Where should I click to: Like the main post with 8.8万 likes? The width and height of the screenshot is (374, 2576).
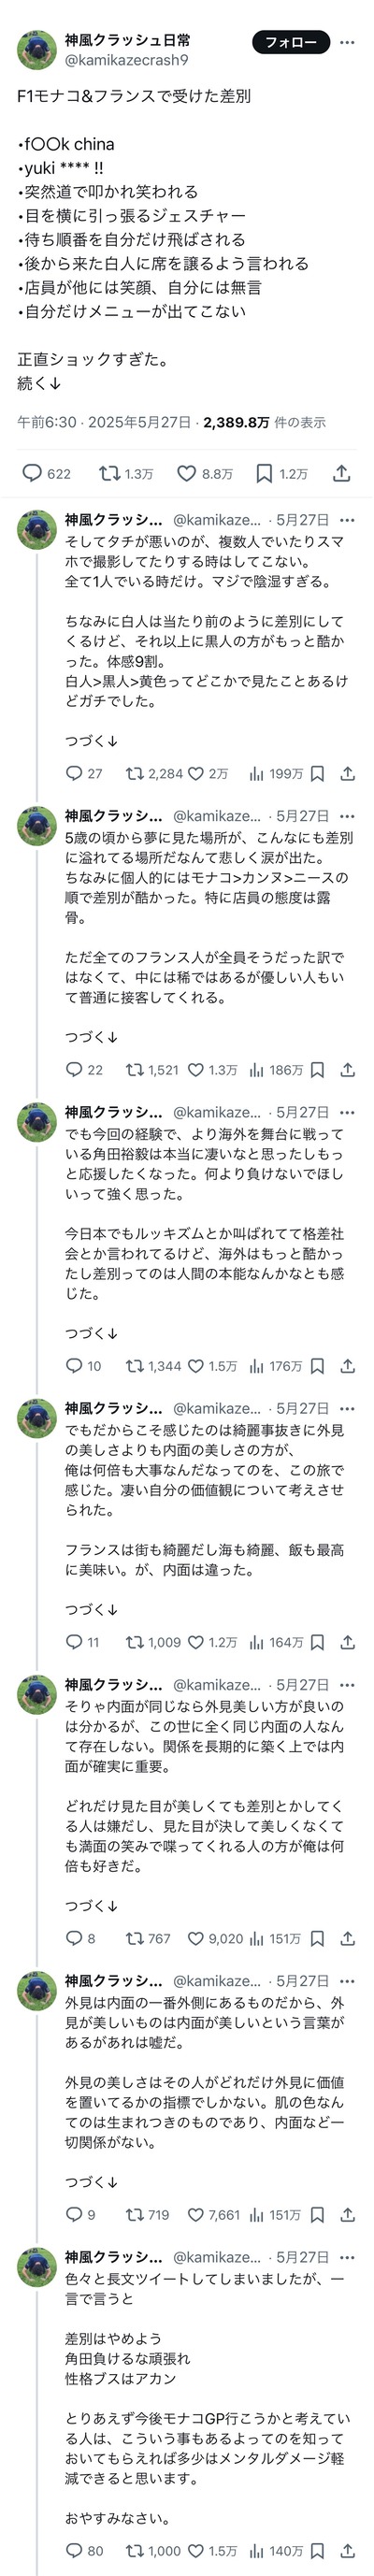(204, 473)
